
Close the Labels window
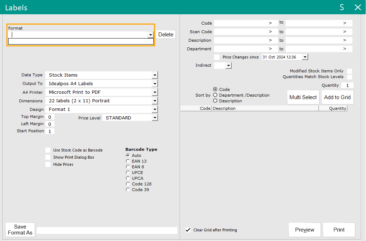[357, 7]
